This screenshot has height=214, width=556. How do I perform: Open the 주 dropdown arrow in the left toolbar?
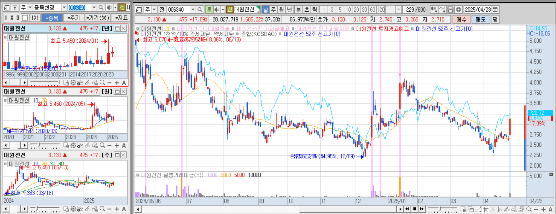pyautogui.click(x=30, y=8)
